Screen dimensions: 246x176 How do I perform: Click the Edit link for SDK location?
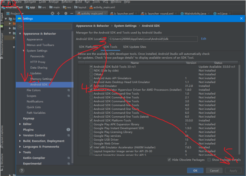204,39
